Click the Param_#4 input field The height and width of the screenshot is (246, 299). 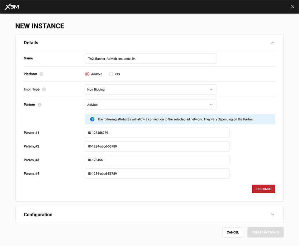click(x=157, y=174)
